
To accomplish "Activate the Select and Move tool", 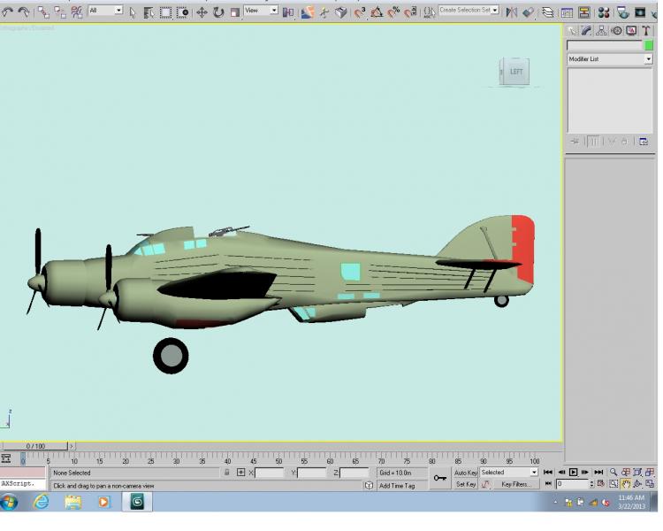I will tap(202, 12).
